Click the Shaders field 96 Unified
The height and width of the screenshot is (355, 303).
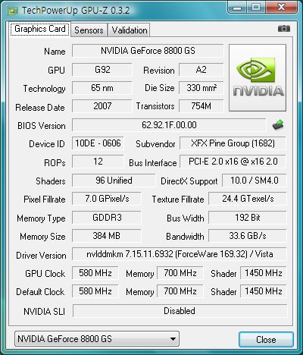tap(114, 181)
